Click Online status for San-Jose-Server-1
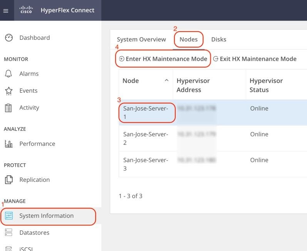 click(x=259, y=109)
